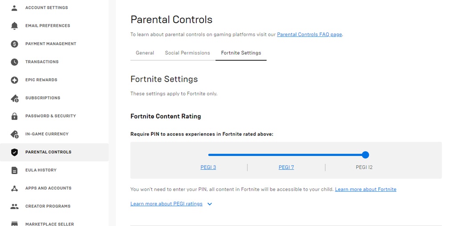Click the Parental Controls shield icon

14,152
